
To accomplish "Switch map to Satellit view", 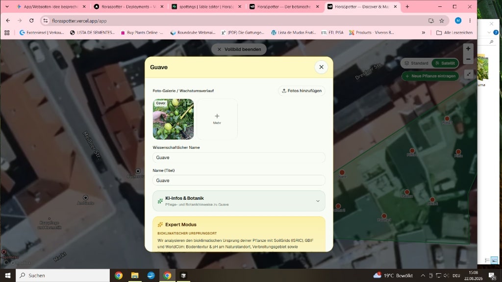I will (445, 63).
